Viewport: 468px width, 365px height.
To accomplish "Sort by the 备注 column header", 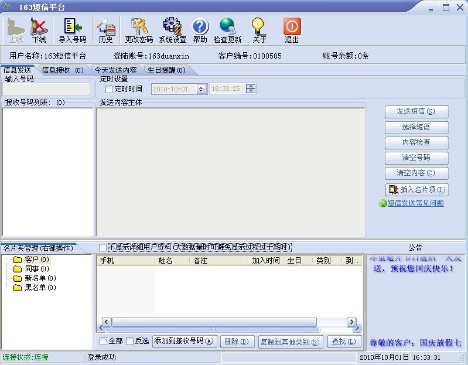I will click(219, 261).
